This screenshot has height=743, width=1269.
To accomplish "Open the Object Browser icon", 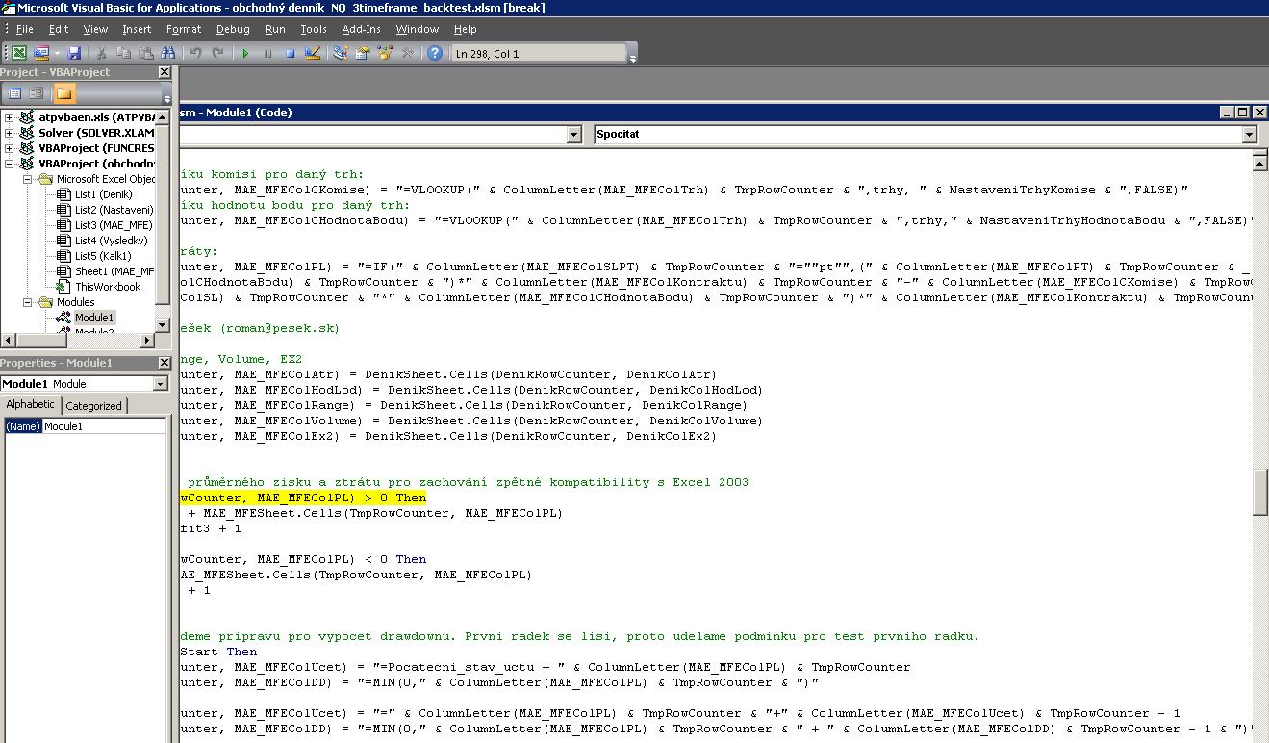I will (385, 54).
